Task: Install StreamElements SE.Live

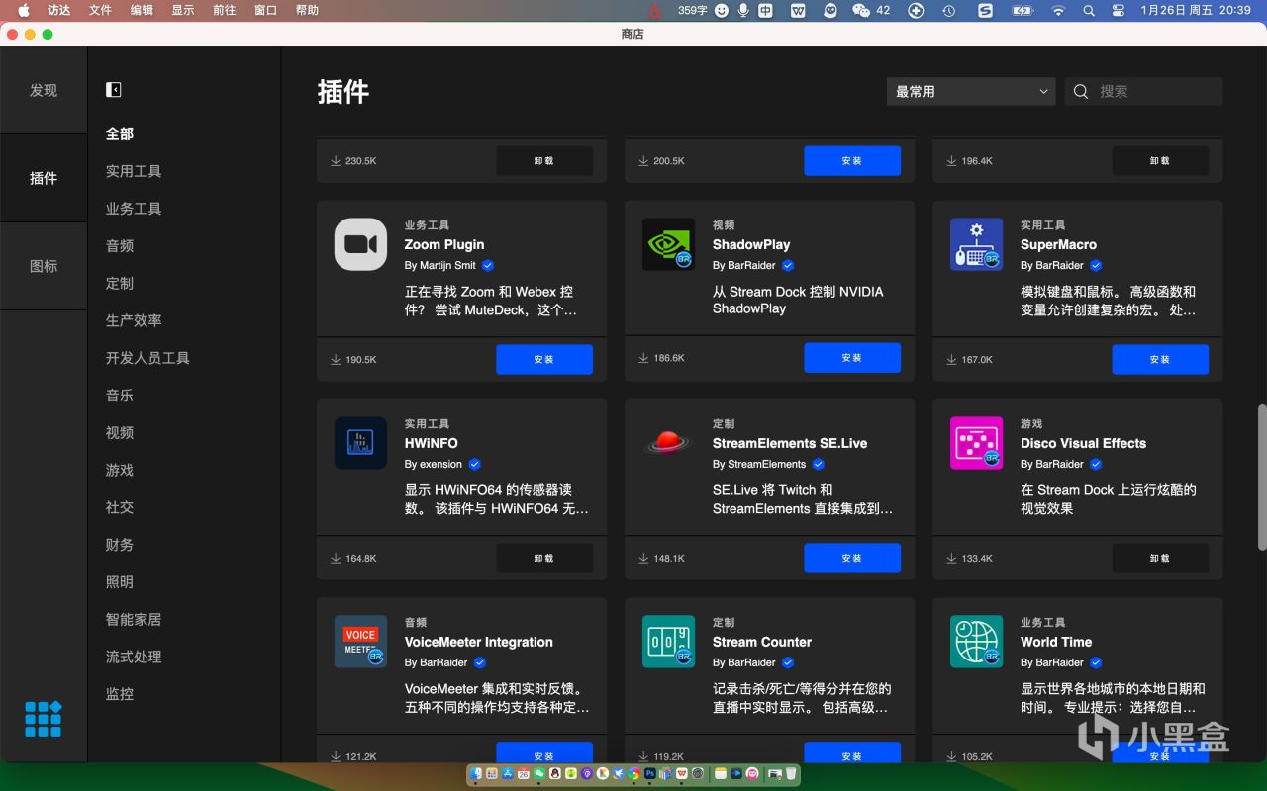Action: pos(852,558)
